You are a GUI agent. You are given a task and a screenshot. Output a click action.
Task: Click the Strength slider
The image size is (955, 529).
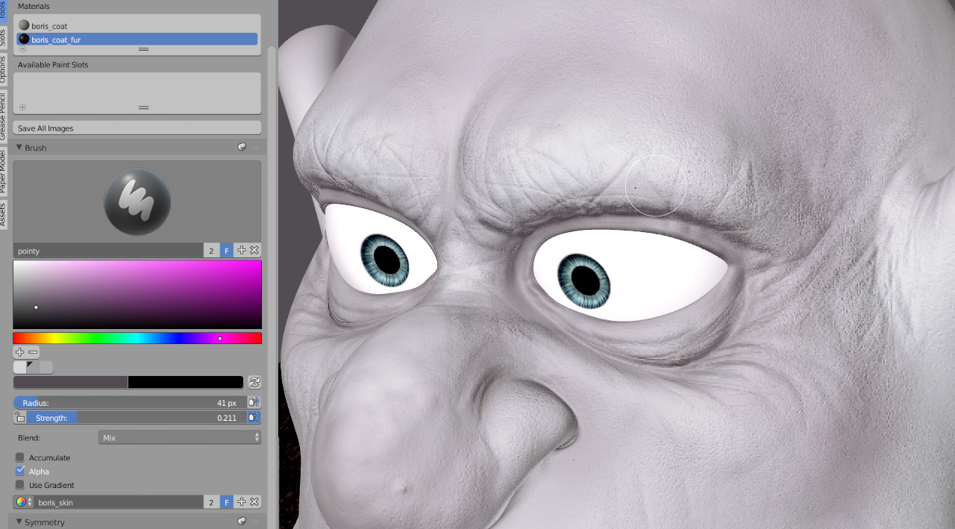[137, 418]
